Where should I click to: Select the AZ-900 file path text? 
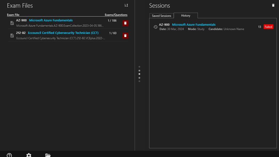point(60,26)
